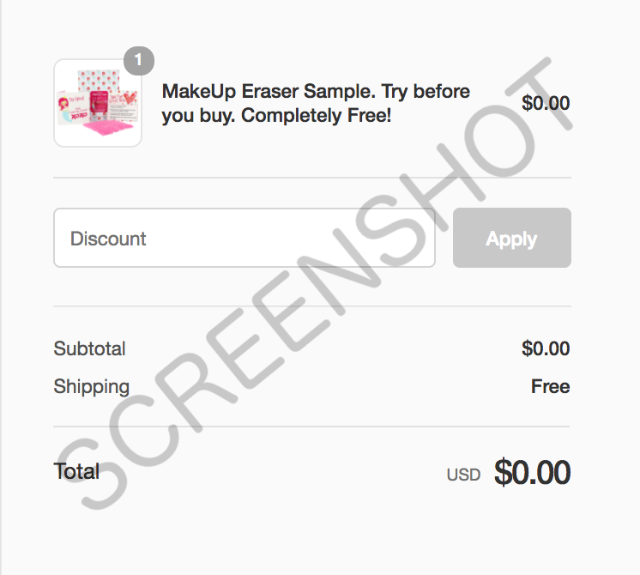Click the product price $0.00 next to title

pos(546,103)
